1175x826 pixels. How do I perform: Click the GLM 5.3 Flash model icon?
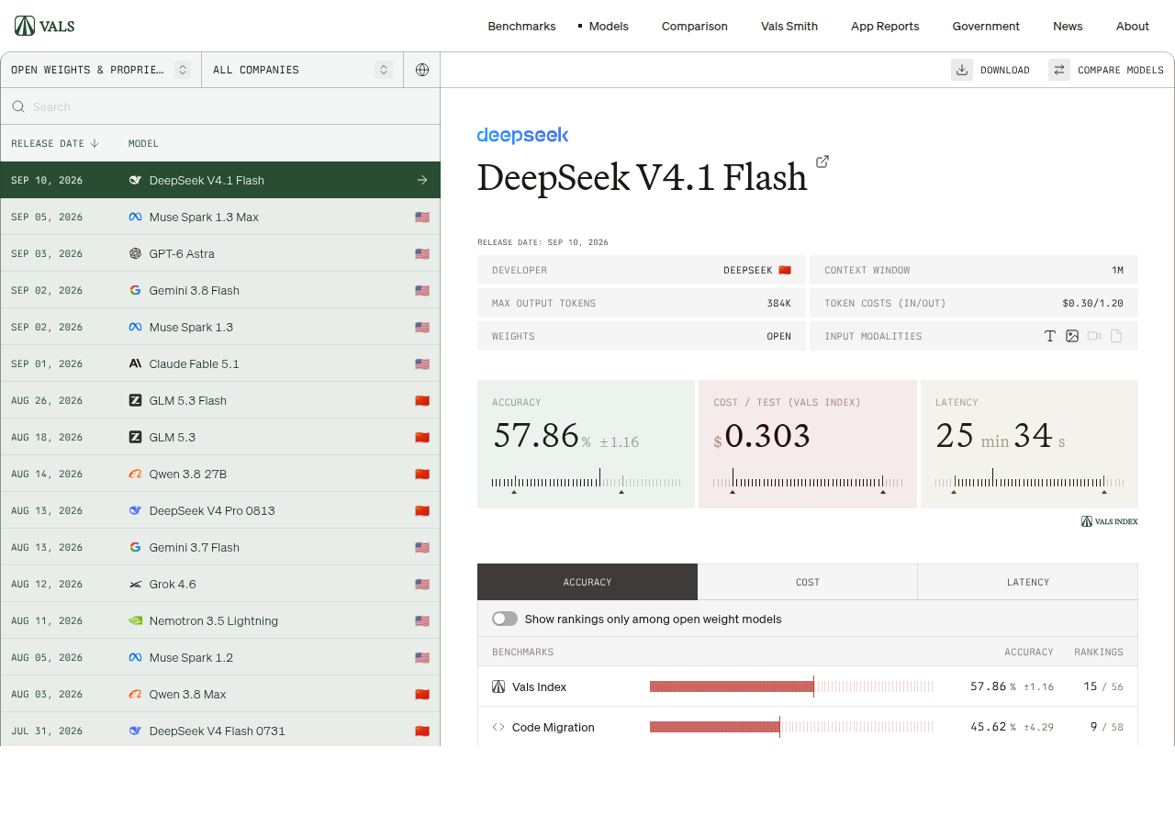[135, 400]
